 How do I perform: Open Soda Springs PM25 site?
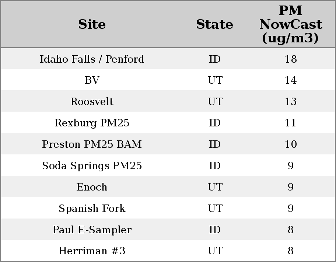point(92,166)
